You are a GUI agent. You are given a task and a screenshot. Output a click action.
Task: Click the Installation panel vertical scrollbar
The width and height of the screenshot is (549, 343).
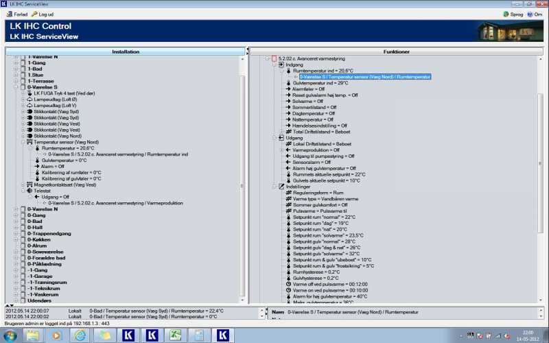(242, 178)
